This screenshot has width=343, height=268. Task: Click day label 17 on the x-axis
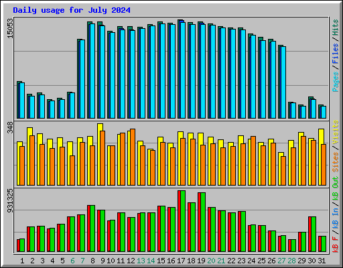181,261
